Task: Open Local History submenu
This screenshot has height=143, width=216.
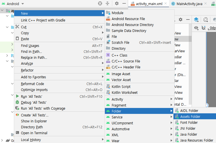Action: (x=59, y=140)
